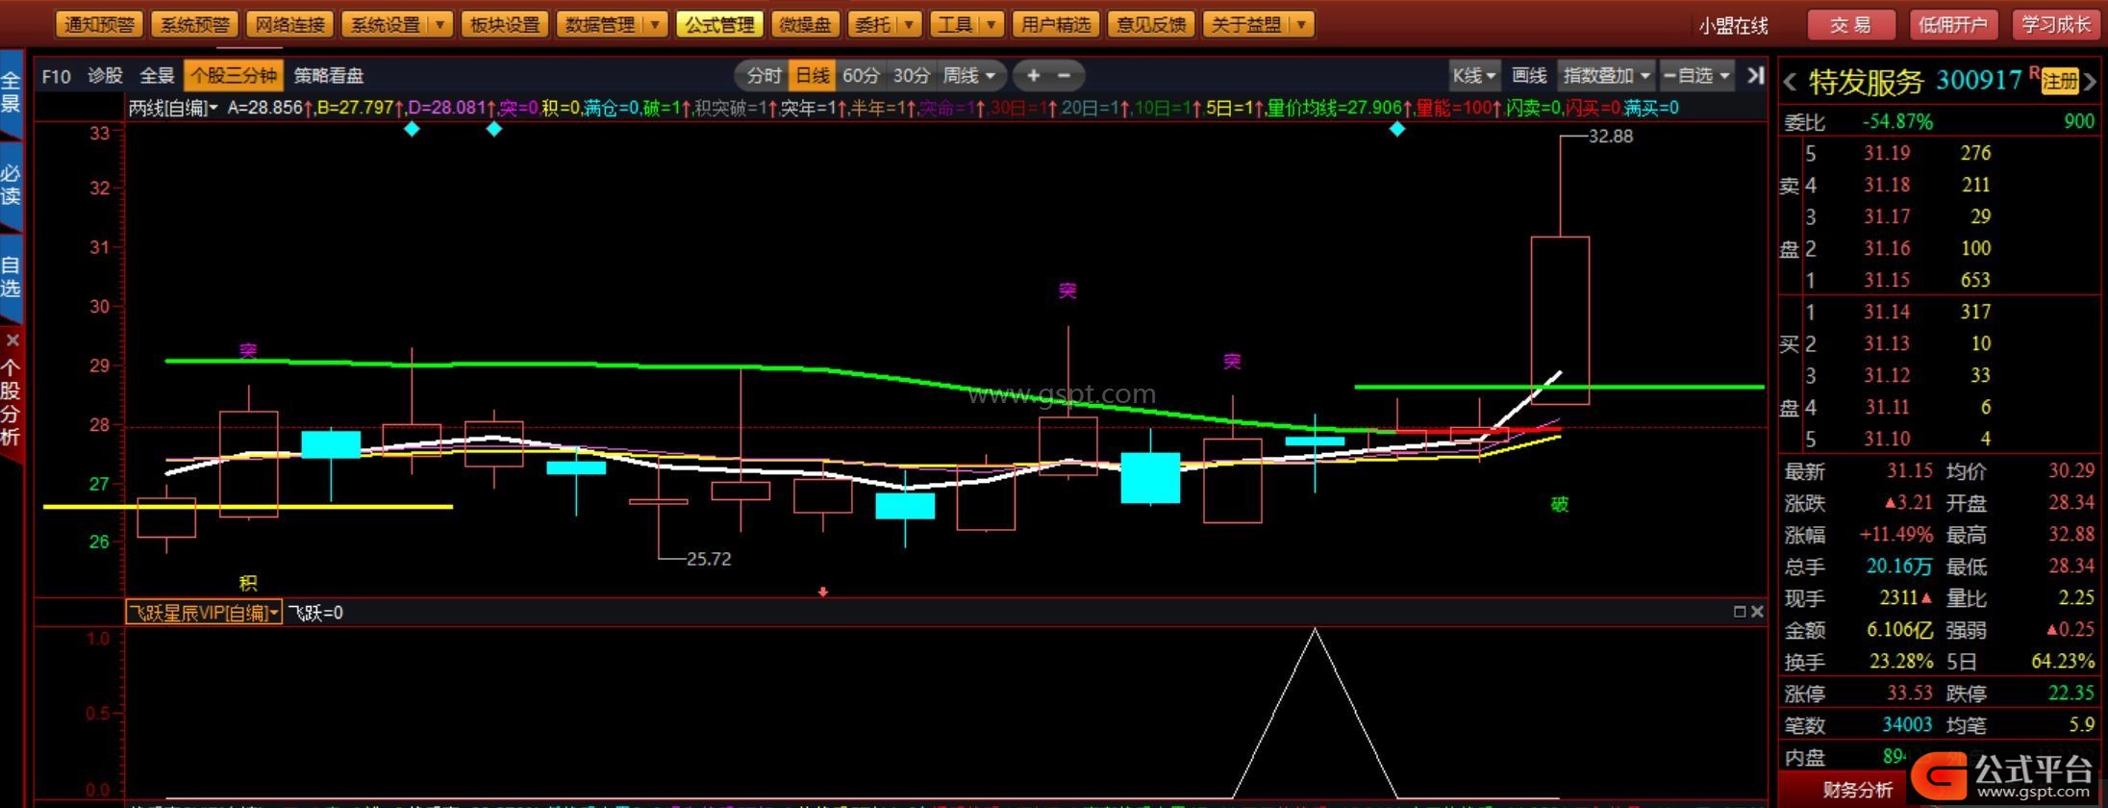Image resolution: width=2108 pixels, height=808 pixels.
Task: Expand the 委托 dropdown arrow
Action: (x=909, y=25)
